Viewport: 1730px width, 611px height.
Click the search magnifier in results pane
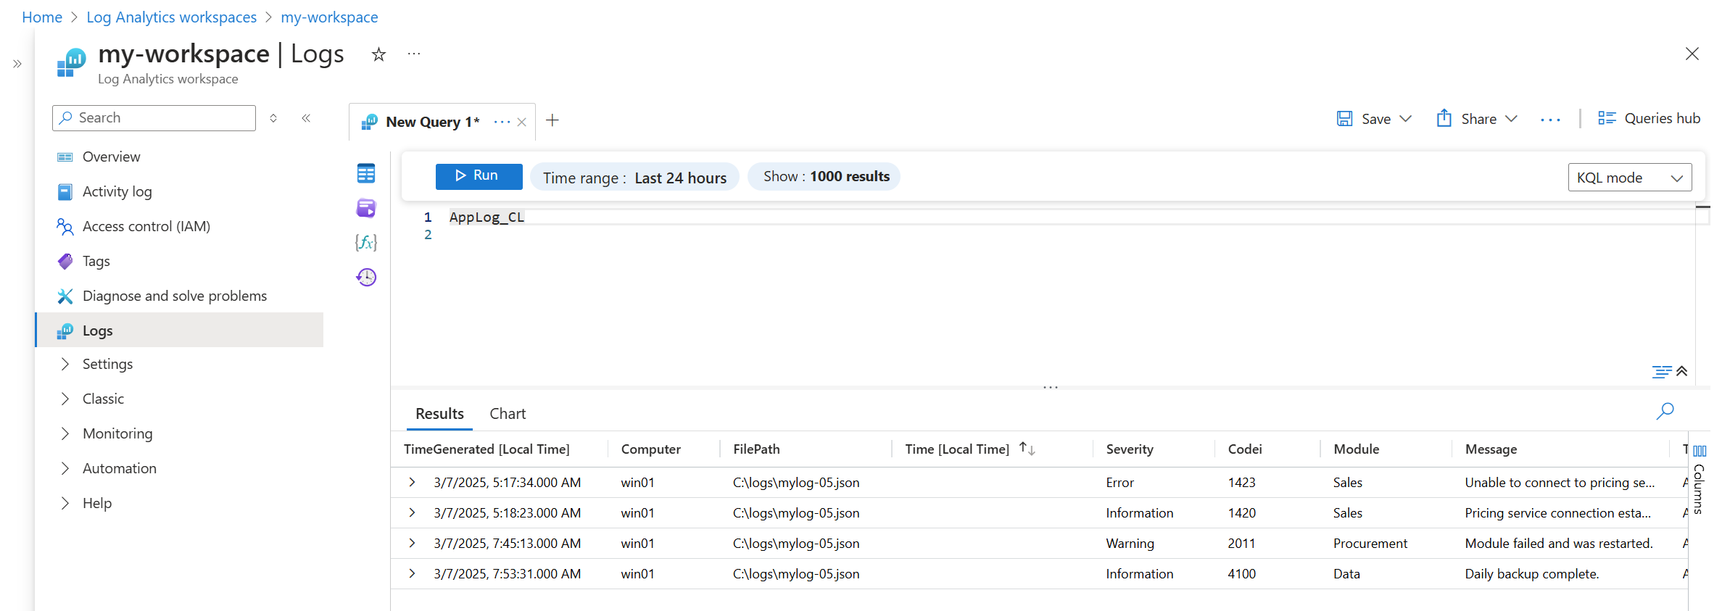point(1665,412)
